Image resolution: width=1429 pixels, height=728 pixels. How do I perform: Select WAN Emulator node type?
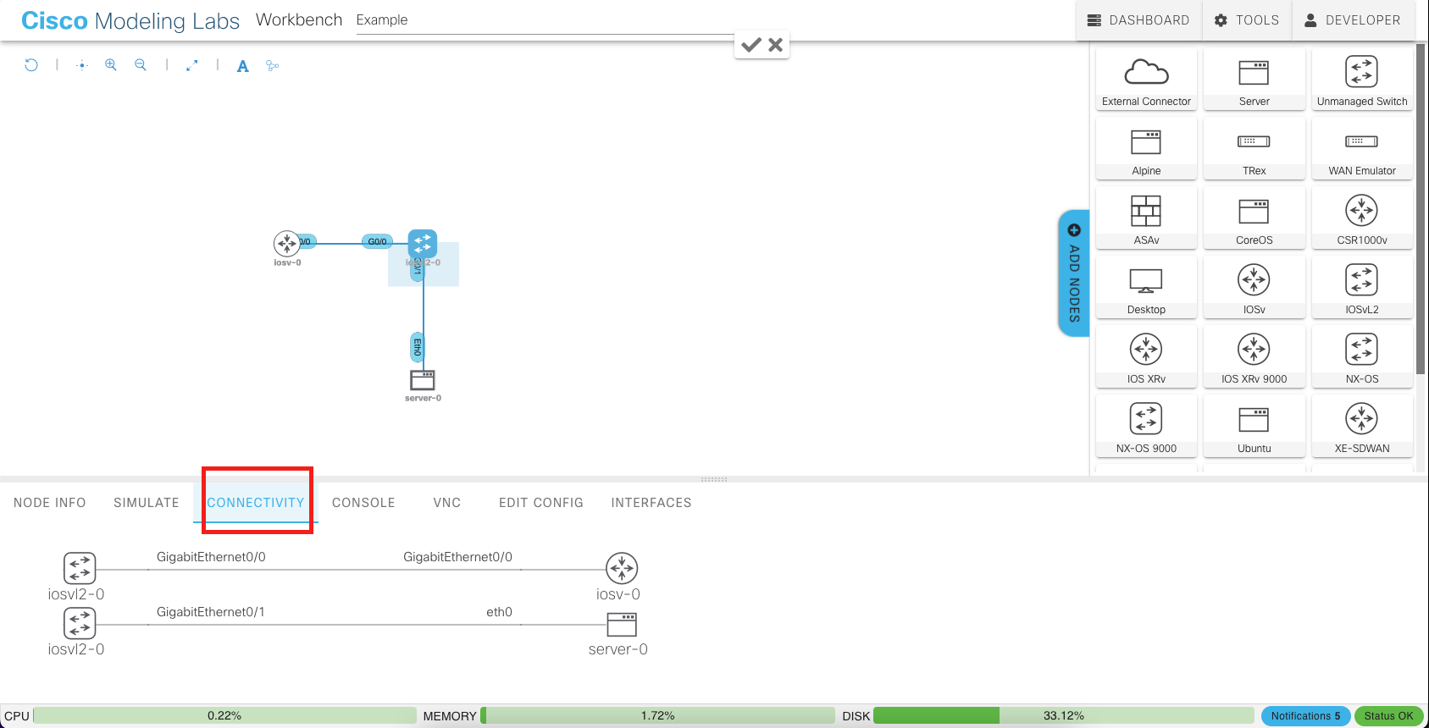coord(1362,148)
